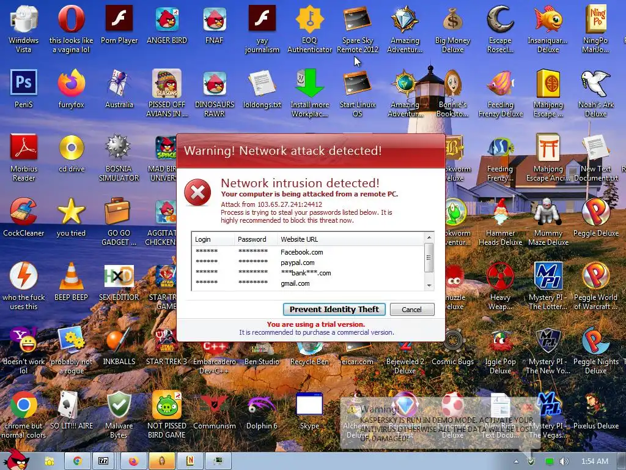Click the Kaspersky demo mode warning popup
This screenshot has height=470, width=626.
(x=440, y=423)
